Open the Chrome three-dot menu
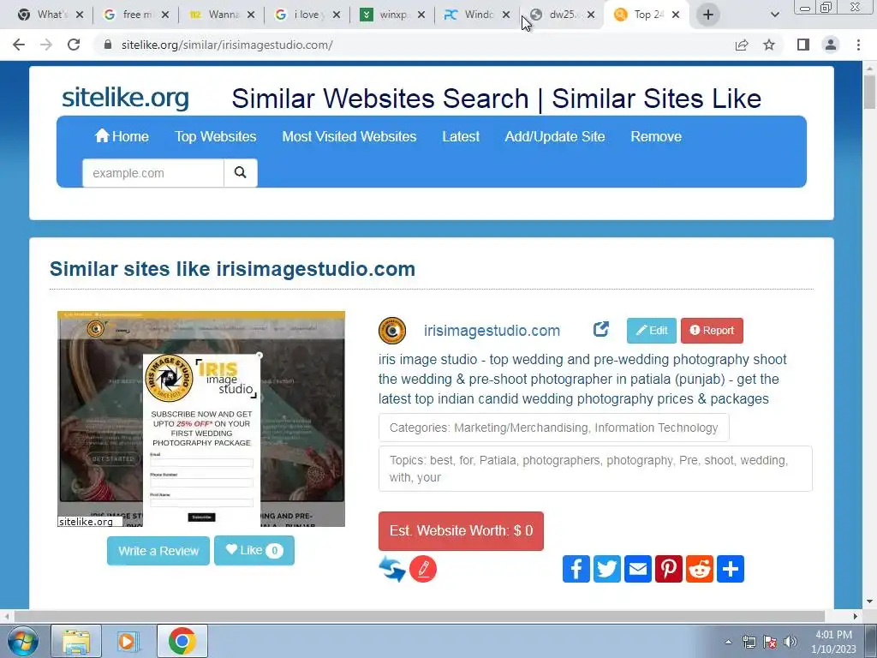 (858, 45)
